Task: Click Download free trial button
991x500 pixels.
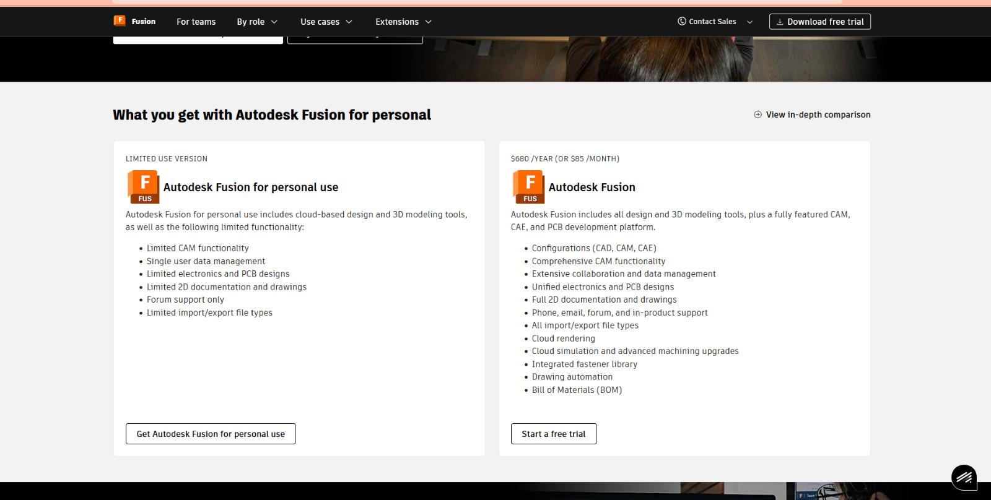Action: pos(820,22)
